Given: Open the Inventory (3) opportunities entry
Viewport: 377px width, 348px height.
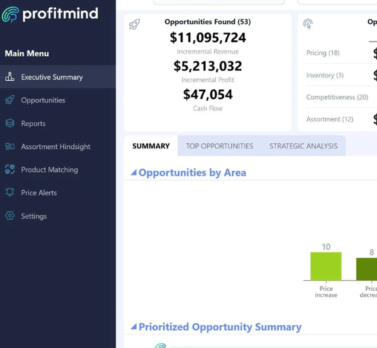Looking at the screenshot, I should coord(325,75).
